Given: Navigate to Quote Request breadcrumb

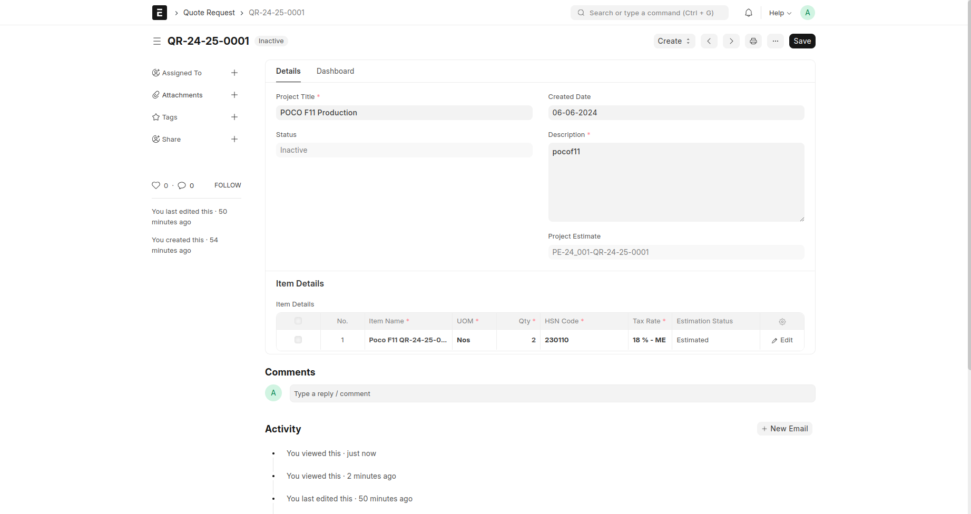Looking at the screenshot, I should coord(209,13).
